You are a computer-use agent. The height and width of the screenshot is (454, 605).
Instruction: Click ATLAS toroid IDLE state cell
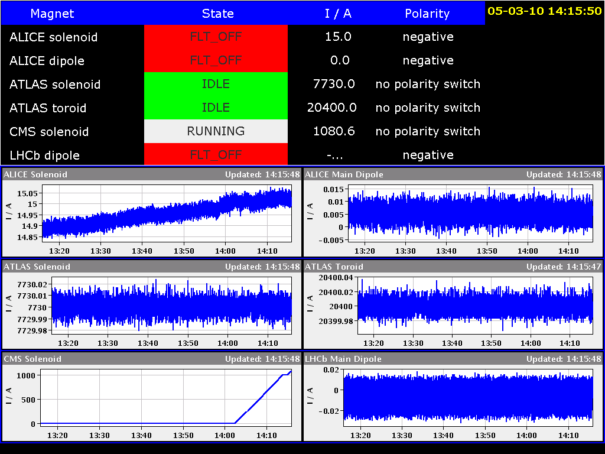[216, 108]
